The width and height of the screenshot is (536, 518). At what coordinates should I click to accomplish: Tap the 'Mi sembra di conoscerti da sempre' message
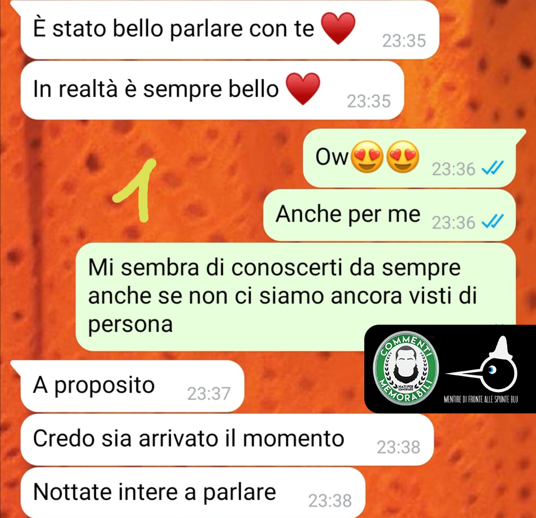(295, 297)
